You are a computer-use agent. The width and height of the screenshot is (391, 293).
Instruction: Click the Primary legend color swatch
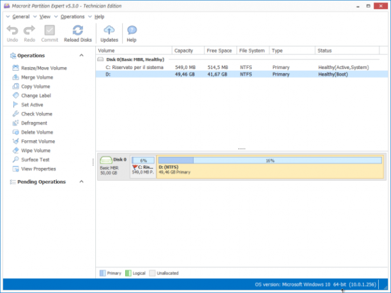coord(102,273)
